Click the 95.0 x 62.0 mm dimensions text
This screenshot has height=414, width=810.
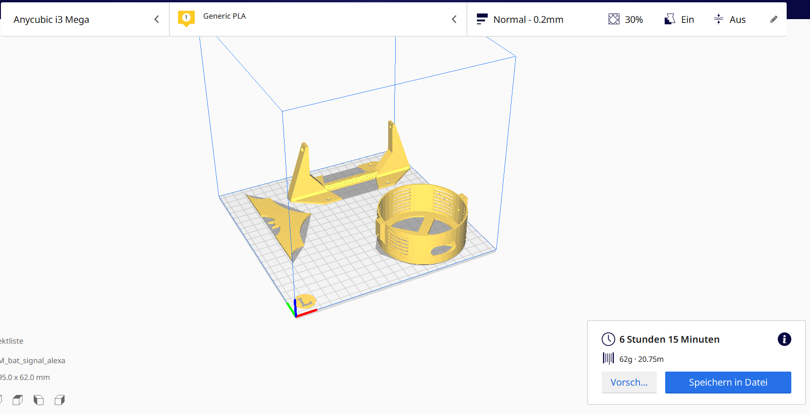click(x=25, y=377)
